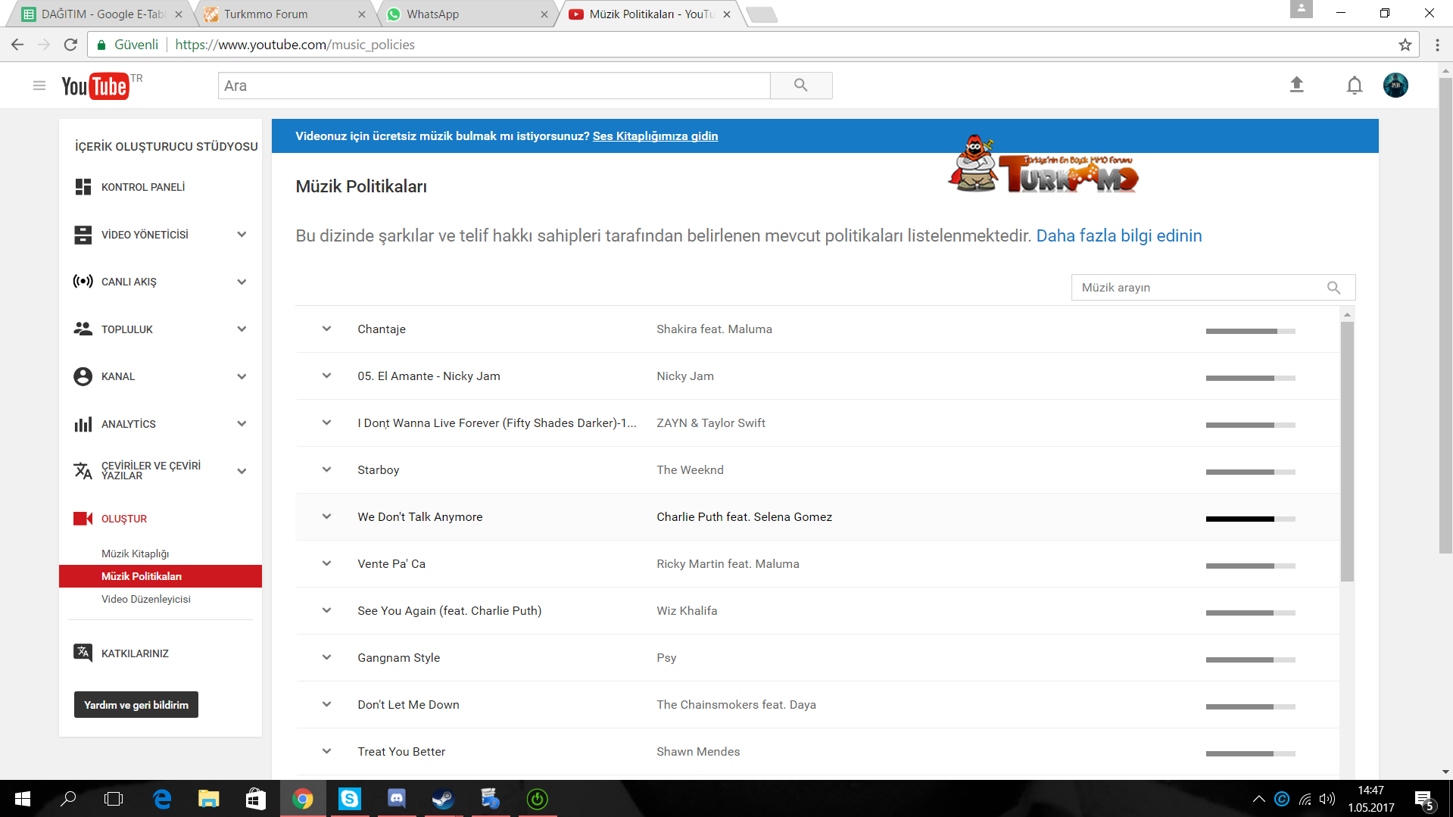Screen dimensions: 1453x817
Task: Expand the Canlı Akış section
Action: (242, 282)
